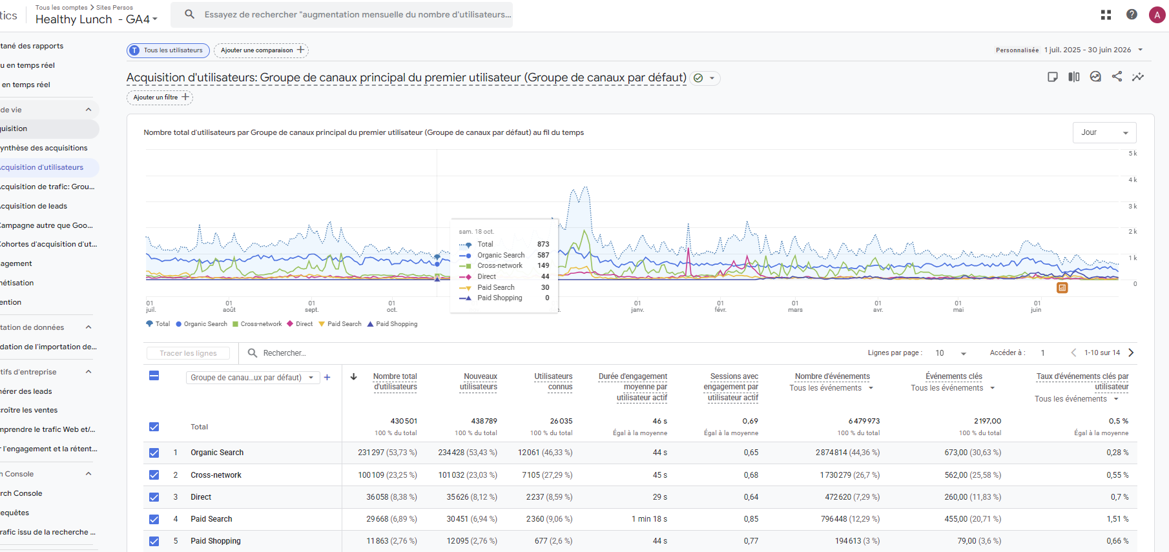Open the Lignes par page dropdown
This screenshot has width=1169, height=552.
951,353
